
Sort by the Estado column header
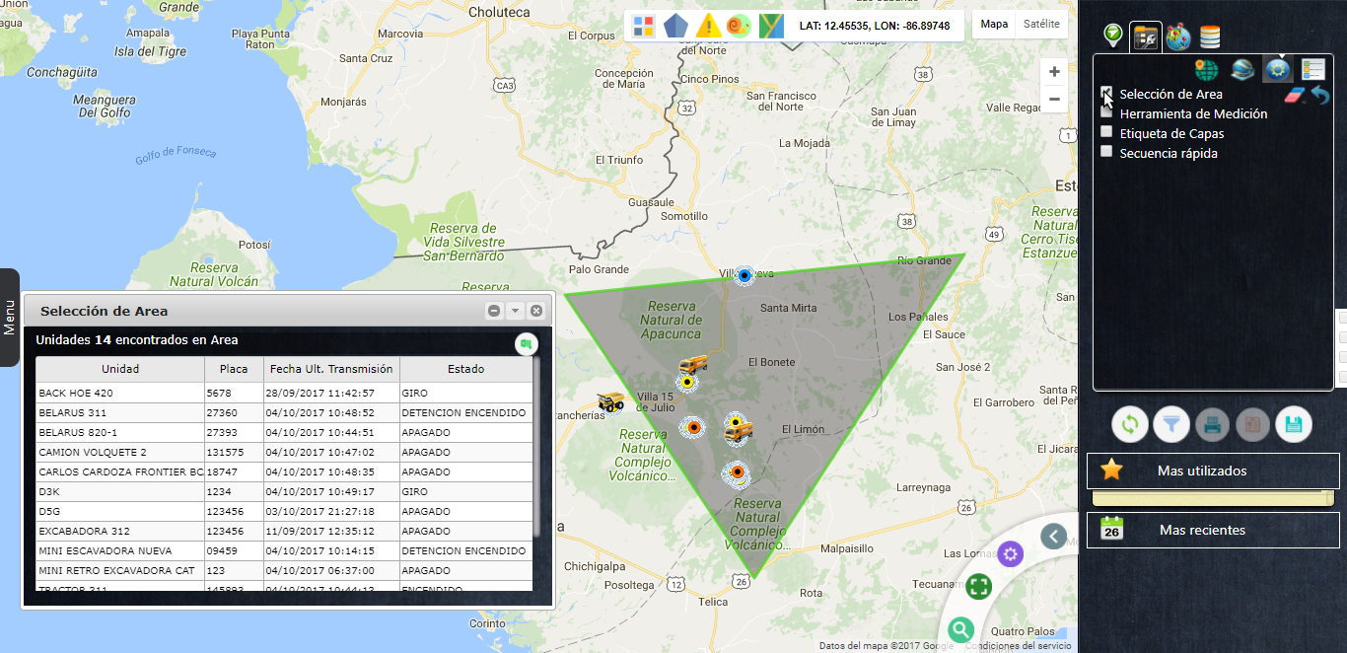466,369
